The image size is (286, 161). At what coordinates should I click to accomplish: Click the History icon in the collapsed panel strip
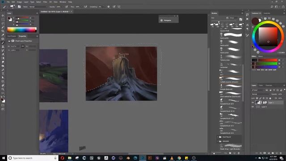pos(247,15)
